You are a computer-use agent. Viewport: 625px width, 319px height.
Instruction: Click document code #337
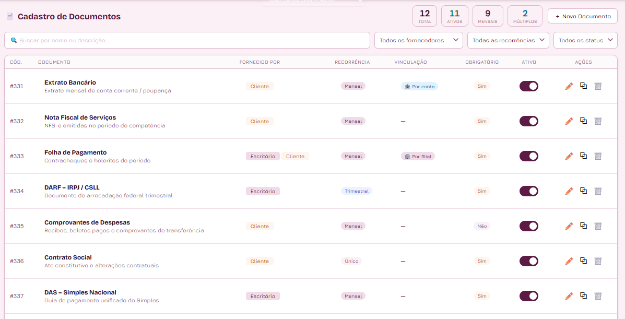[x=17, y=296]
